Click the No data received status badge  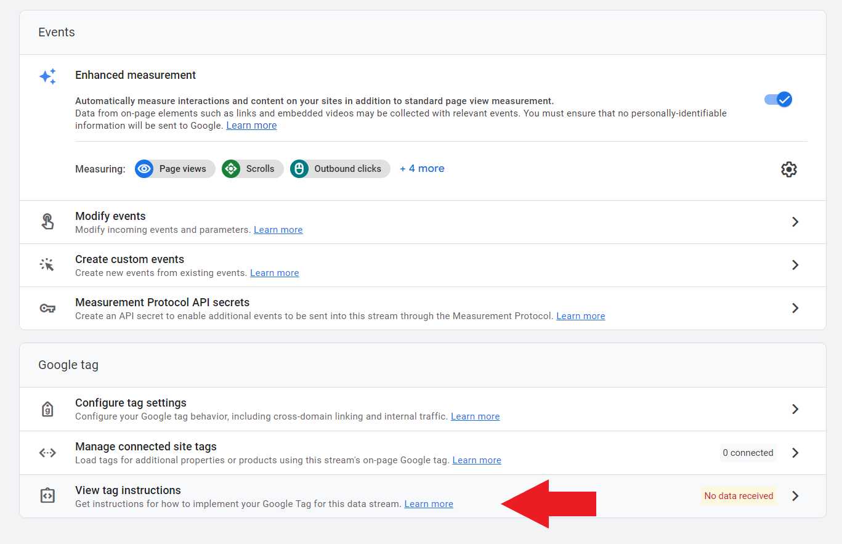[738, 495]
